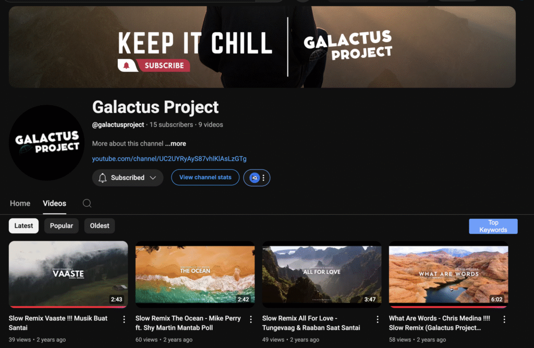Open channel search magnifier icon
This screenshot has width=534, height=348.
87,203
